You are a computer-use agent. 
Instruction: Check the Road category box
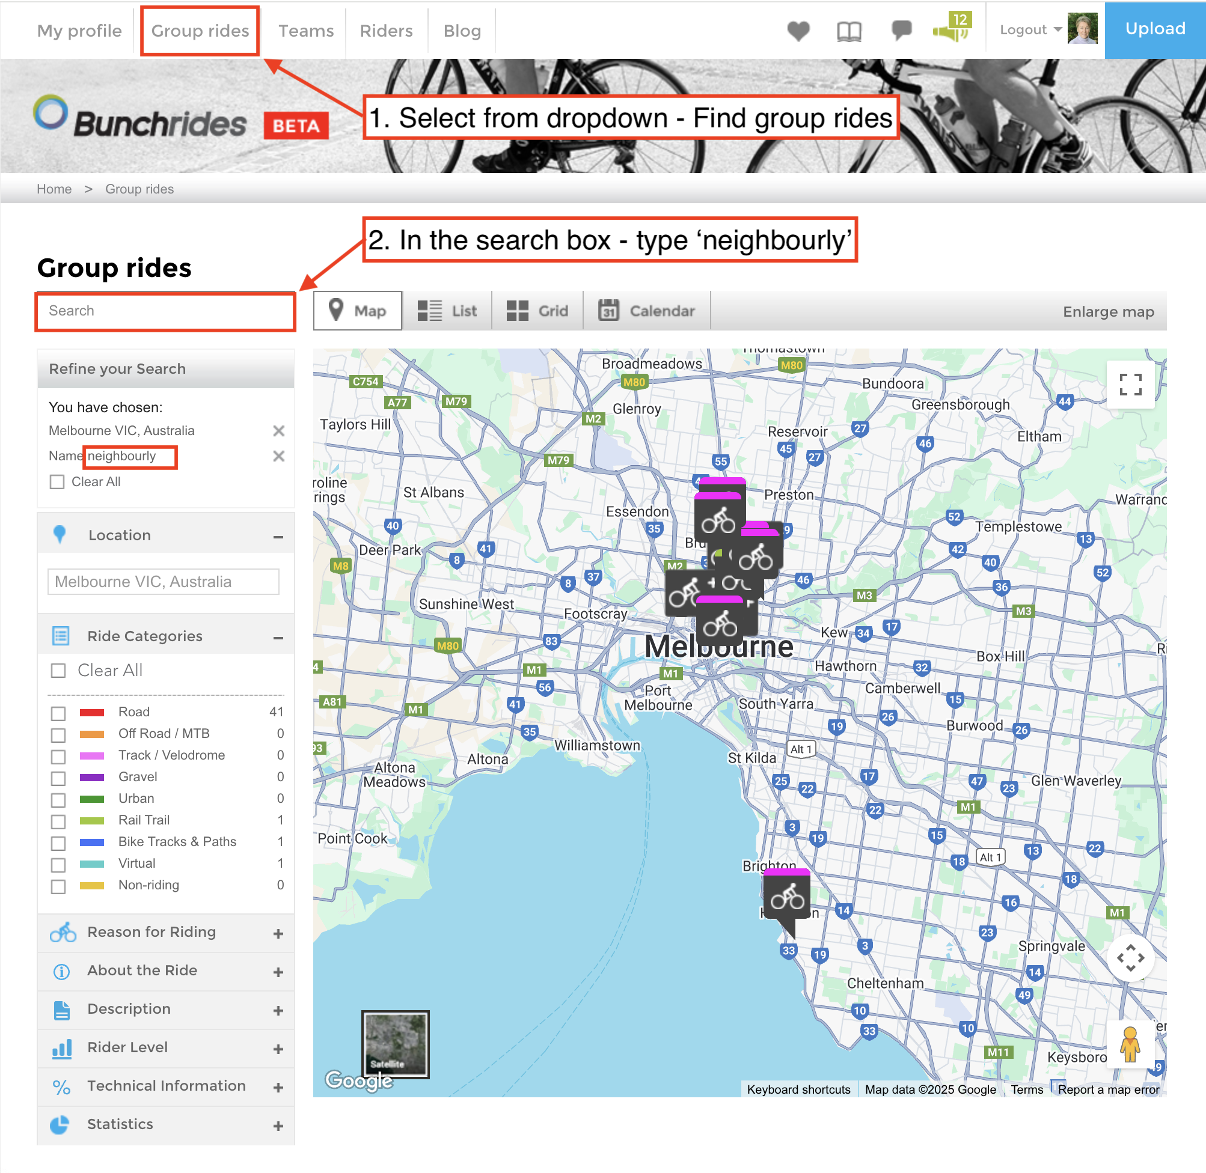click(x=58, y=713)
